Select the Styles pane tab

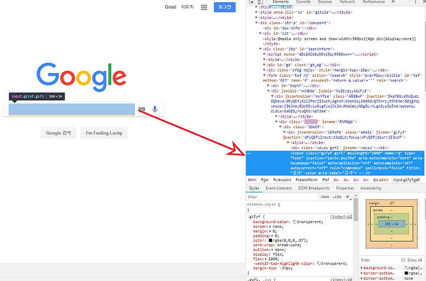254,188
